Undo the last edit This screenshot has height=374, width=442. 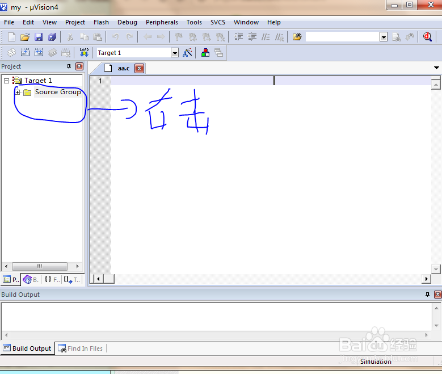pos(116,37)
